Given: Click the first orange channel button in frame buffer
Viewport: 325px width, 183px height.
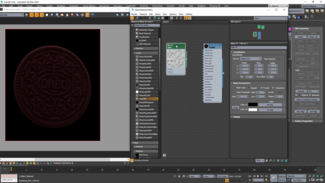Looking at the screenshot, I should pyautogui.click(x=31, y=15).
